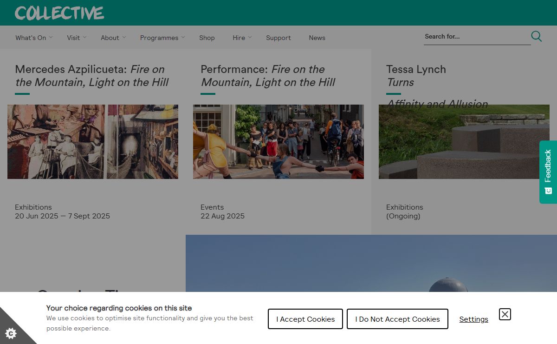Viewport: 557px width, 344px height.
Task: Click the Tessa Lynch stone sculpture photo
Action: tap(464, 142)
